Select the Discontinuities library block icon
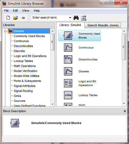129x144 pixels. point(68,59)
